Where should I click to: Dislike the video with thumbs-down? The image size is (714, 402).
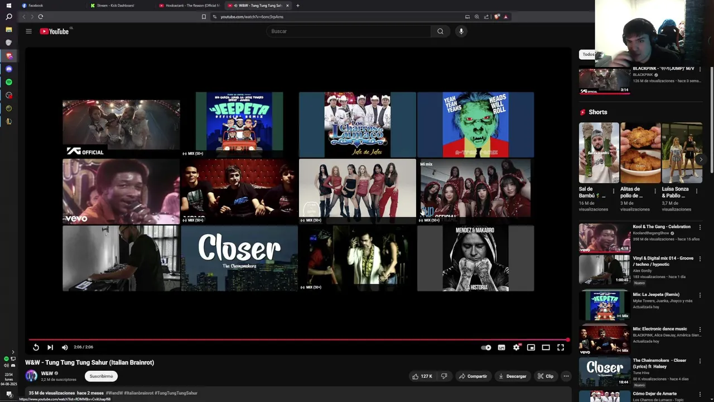(x=444, y=376)
